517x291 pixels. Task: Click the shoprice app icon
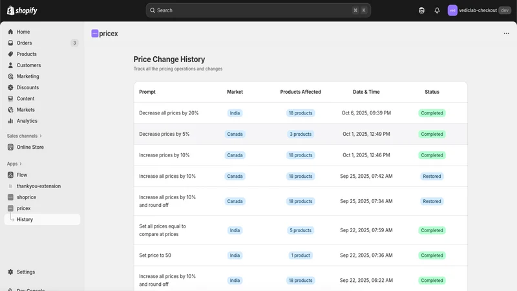tap(10, 197)
